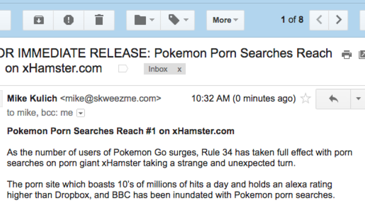365x208 pixels.
Task: Expand the More actions menu
Action: 225,20
